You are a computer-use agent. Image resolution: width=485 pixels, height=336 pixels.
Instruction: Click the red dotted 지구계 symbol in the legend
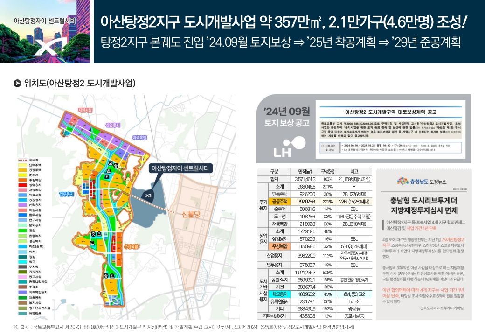22,160
